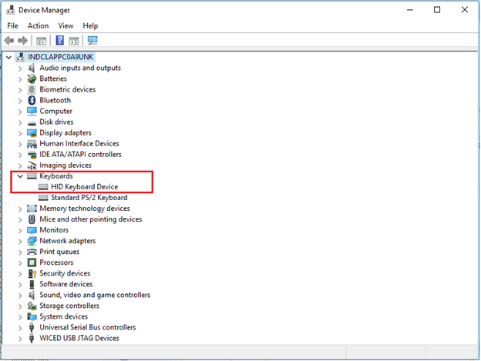Click the Audio inputs and outputs speaker icon

32,68
